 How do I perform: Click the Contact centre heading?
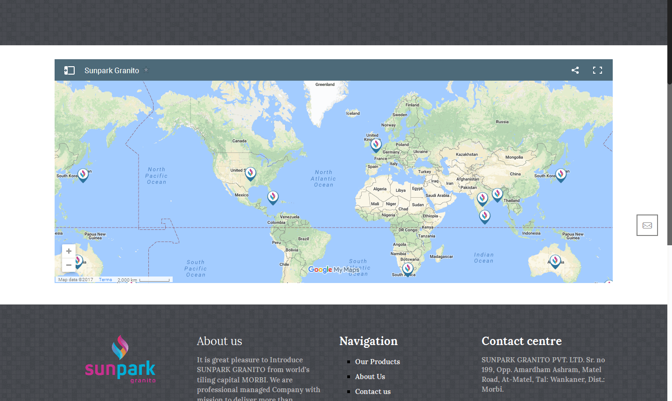pyautogui.click(x=522, y=341)
